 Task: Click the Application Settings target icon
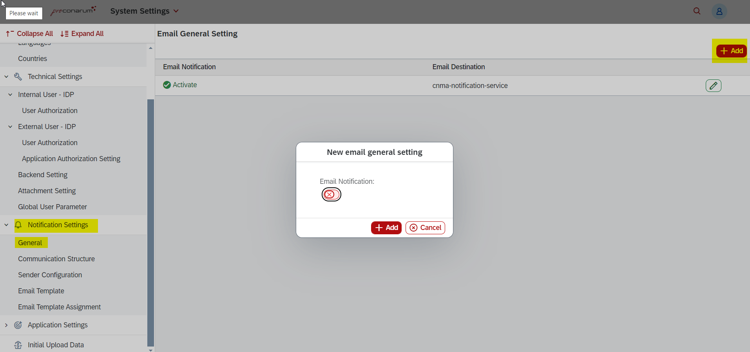[18, 325]
